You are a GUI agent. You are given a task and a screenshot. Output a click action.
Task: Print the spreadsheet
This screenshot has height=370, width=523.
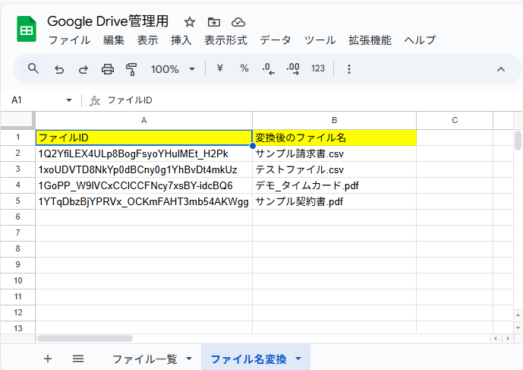[108, 69]
